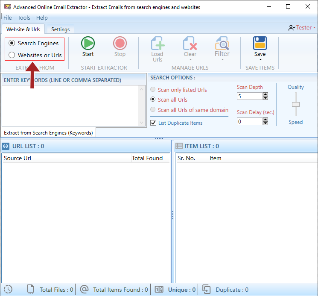Click the Total Files : 0 status text
This screenshot has height=296, width=318.
[56, 290]
